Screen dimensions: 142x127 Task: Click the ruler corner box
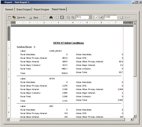click(9, 22)
